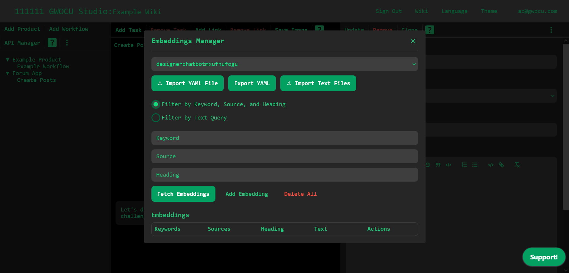The height and width of the screenshot is (273, 569).
Task: Toggle blockquote in the editor toolbar
Action: (438, 165)
